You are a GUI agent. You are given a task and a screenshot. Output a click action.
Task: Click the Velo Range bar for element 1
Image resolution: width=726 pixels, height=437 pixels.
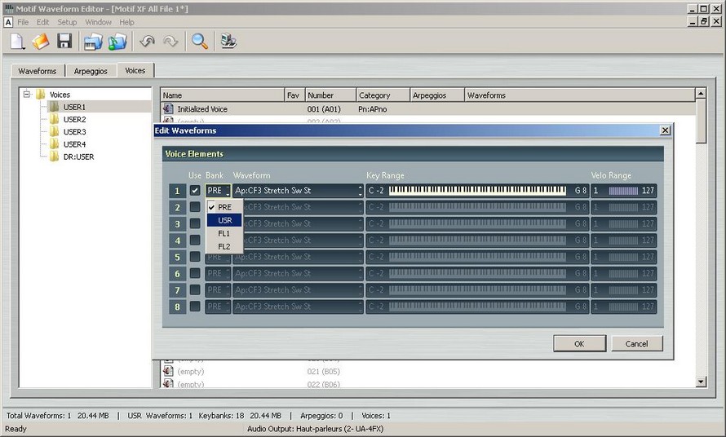click(x=623, y=191)
